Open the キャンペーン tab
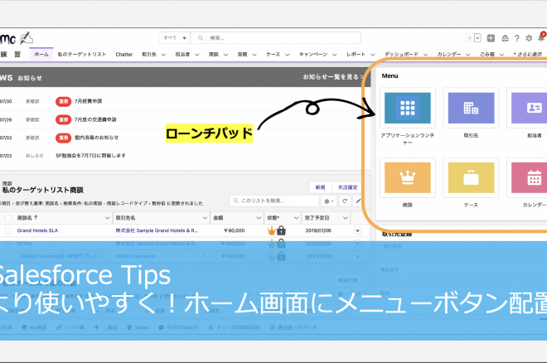The image size is (547, 363). pyautogui.click(x=313, y=55)
